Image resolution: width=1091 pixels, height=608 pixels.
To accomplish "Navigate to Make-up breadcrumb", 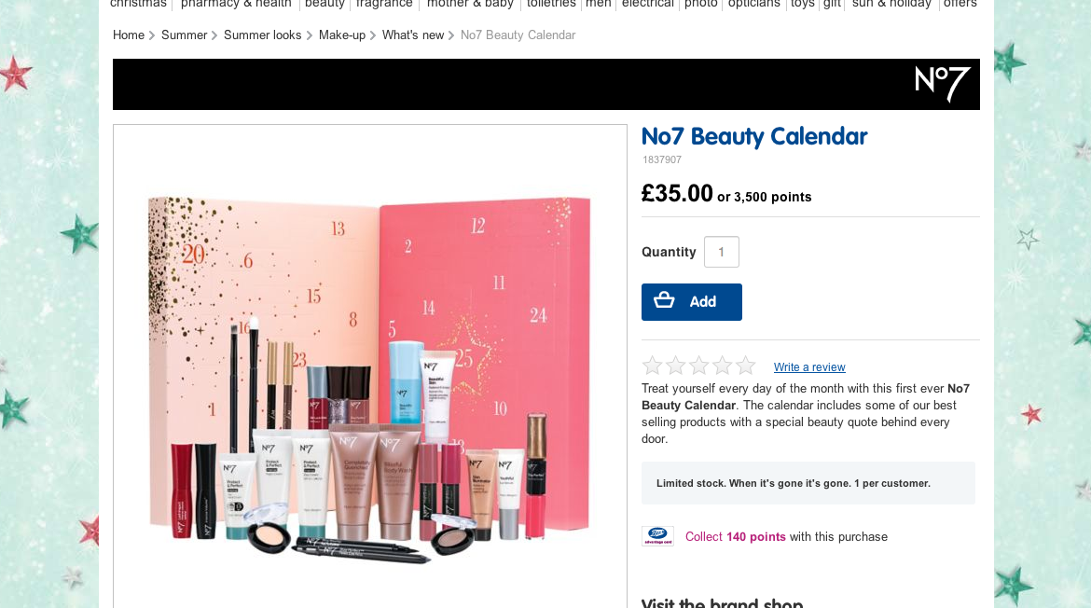I will point(341,35).
